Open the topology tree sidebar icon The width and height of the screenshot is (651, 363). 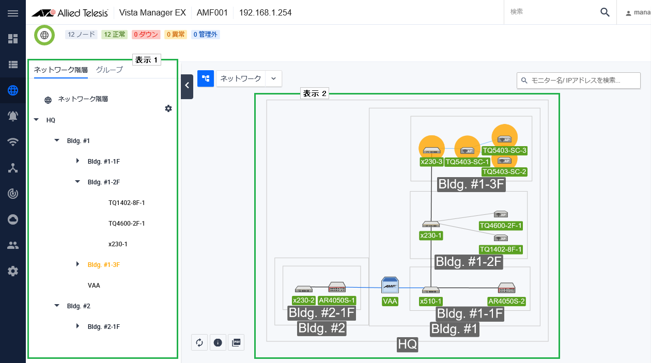[13, 168]
